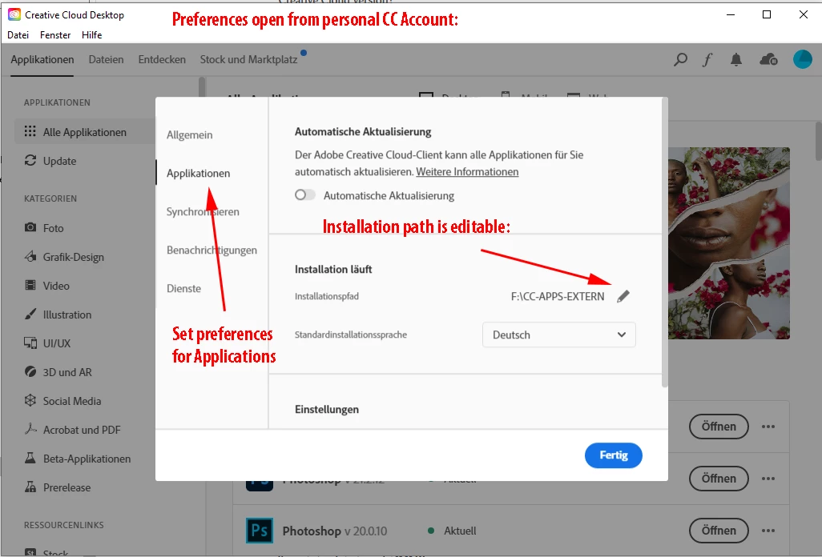The image size is (822, 557).
Task: Click the Update refresh icon
Action: coord(30,160)
